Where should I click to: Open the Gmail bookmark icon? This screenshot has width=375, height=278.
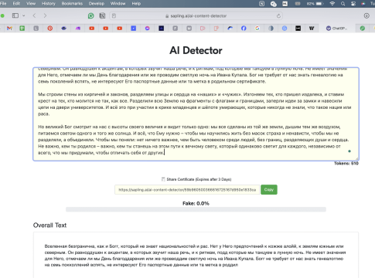pyautogui.click(x=9, y=29)
